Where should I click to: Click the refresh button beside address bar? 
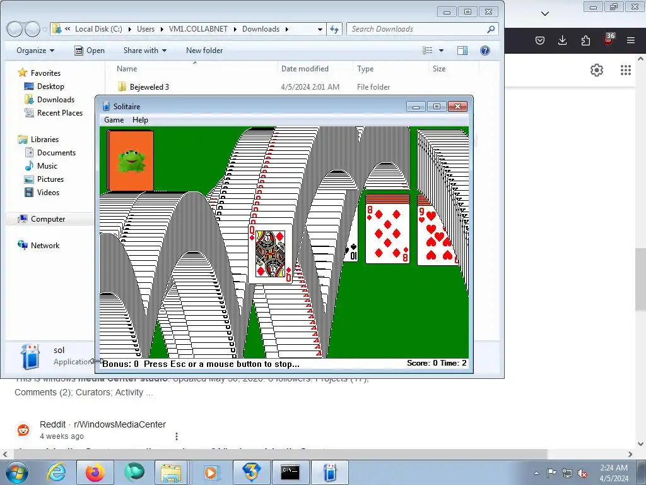(334, 29)
